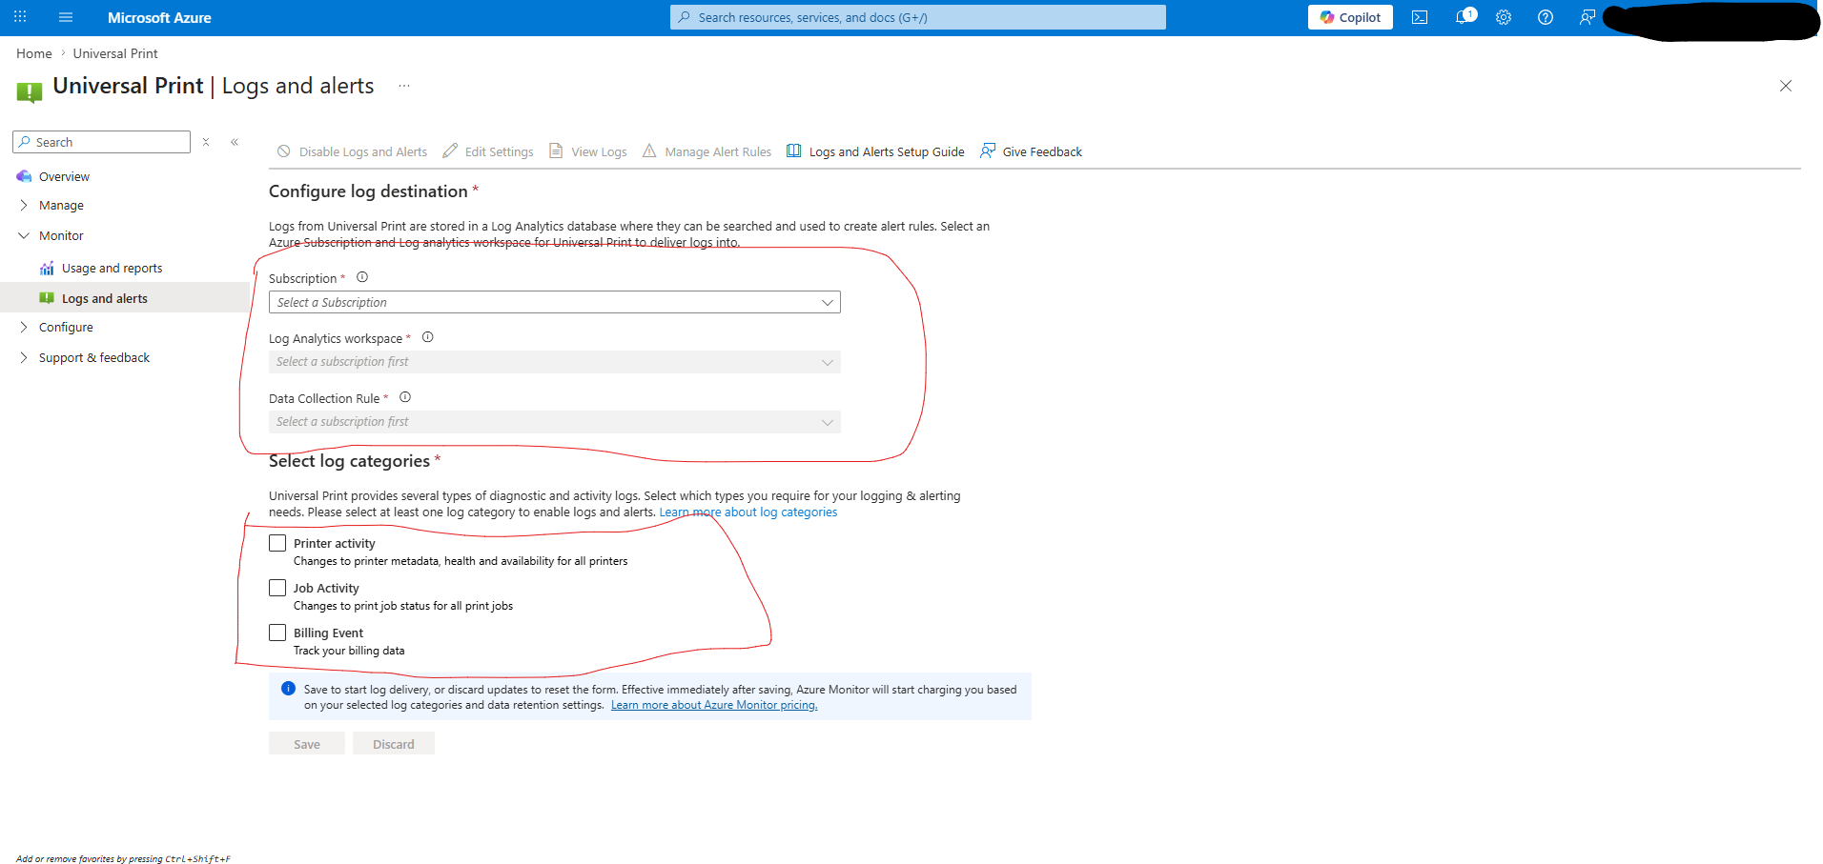The image size is (1823, 864).
Task: Click the Disable Logs and Alerts icon
Action: (283, 151)
